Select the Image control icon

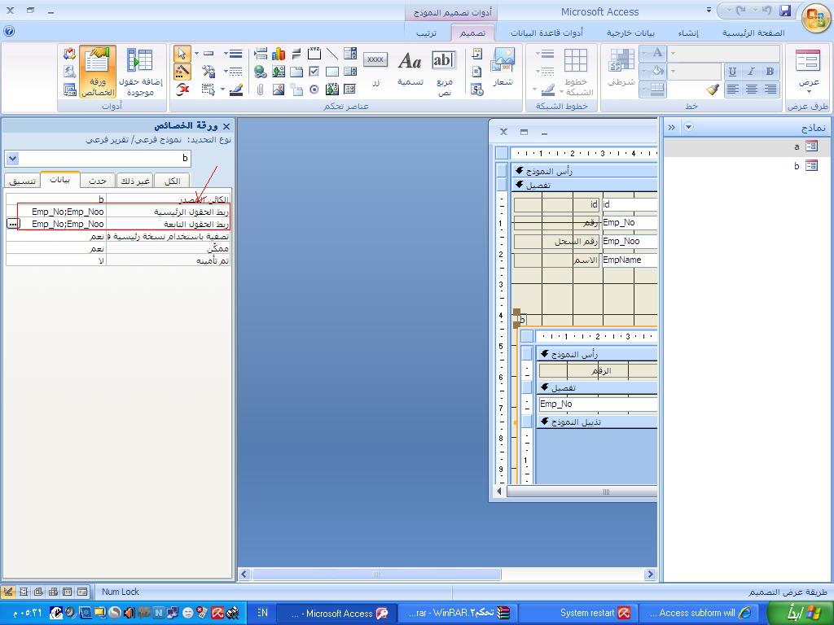pos(279,90)
